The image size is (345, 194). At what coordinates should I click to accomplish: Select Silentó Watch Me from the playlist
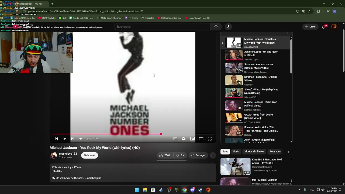point(255,93)
